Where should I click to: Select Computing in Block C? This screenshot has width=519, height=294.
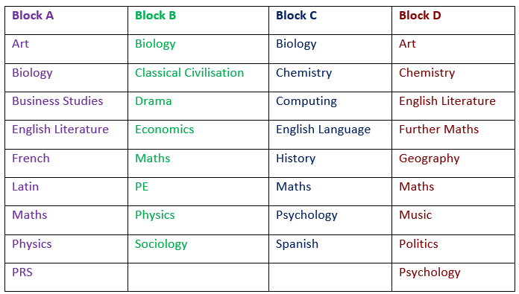pyautogui.click(x=306, y=101)
